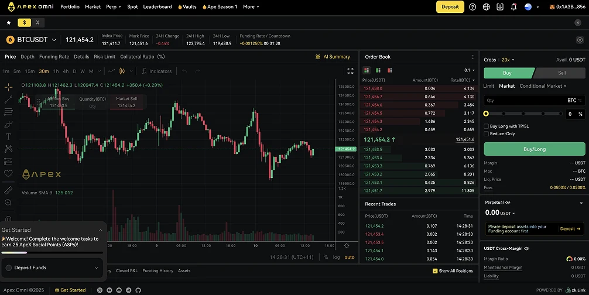This screenshot has width=589, height=295.
Task: Select the text annotation tool
Action: point(8,136)
